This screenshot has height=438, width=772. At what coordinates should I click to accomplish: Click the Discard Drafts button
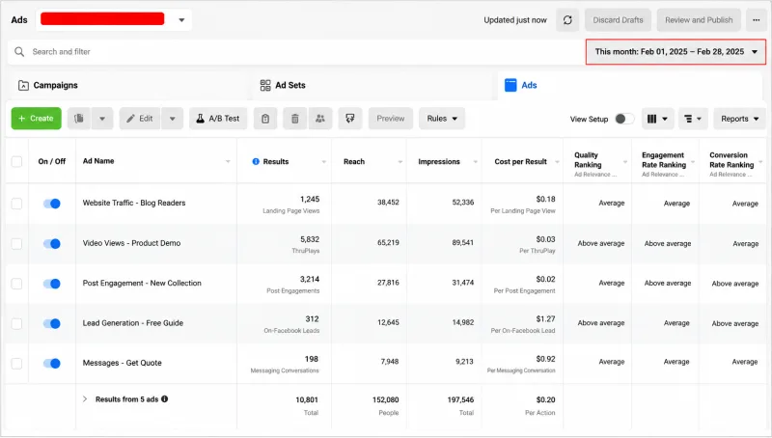618,20
